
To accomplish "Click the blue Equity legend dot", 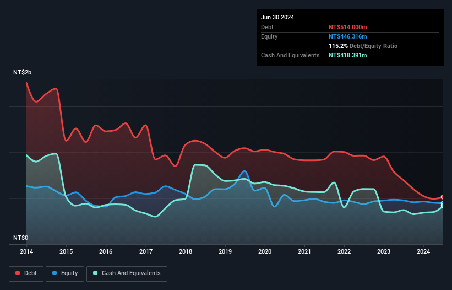I will 55,273.
